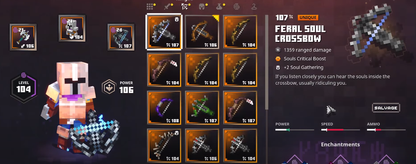Select the crossbow with power 106 and the yellow corner marker

202,32
